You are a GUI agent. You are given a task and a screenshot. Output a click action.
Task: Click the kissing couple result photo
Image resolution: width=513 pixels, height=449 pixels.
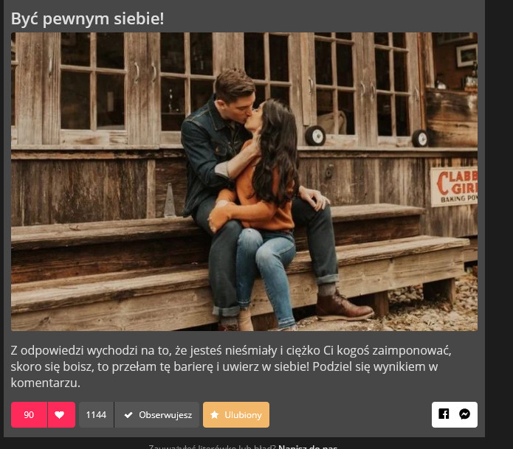(x=244, y=181)
